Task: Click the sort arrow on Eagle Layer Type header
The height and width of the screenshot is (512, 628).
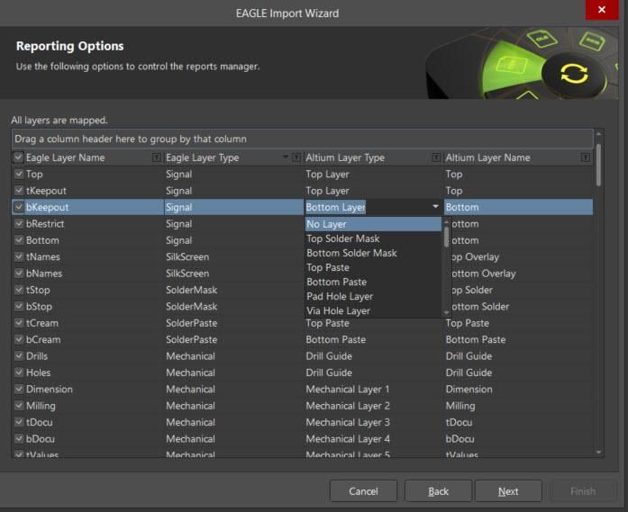Action: pyautogui.click(x=286, y=157)
